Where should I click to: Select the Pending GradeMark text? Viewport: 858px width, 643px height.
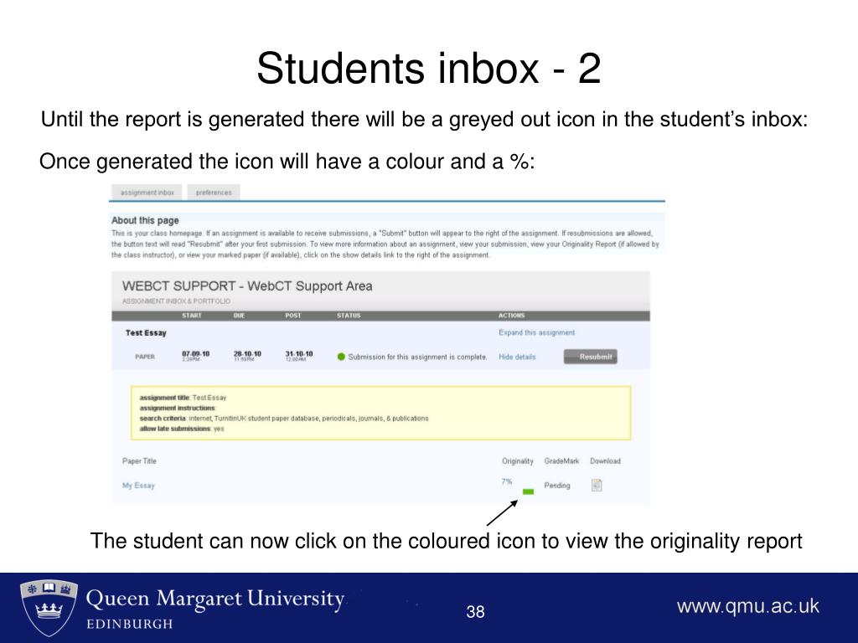[x=557, y=485]
